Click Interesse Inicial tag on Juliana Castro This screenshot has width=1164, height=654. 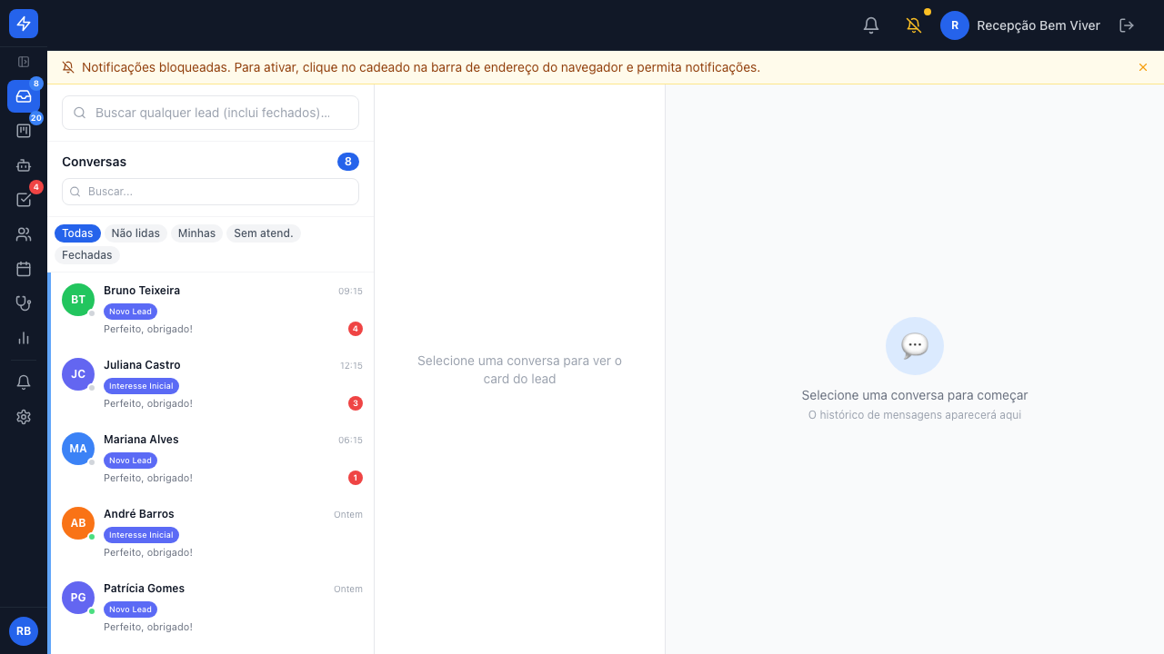141,386
